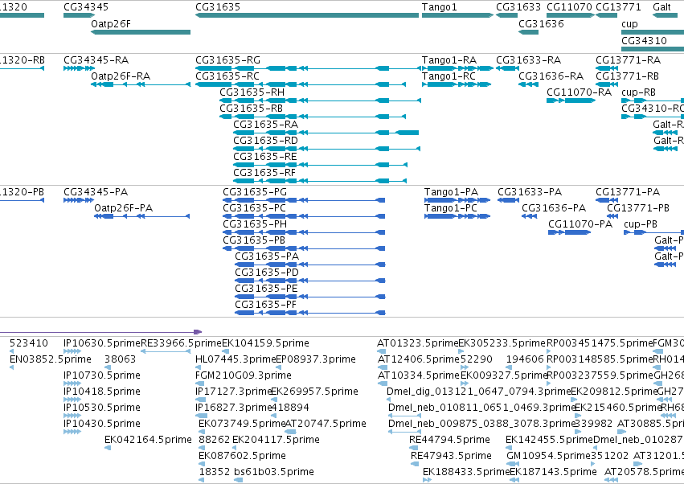The width and height of the screenshot is (684, 484).
Task: Select EST EN03852.5prime
Action: 12,367
